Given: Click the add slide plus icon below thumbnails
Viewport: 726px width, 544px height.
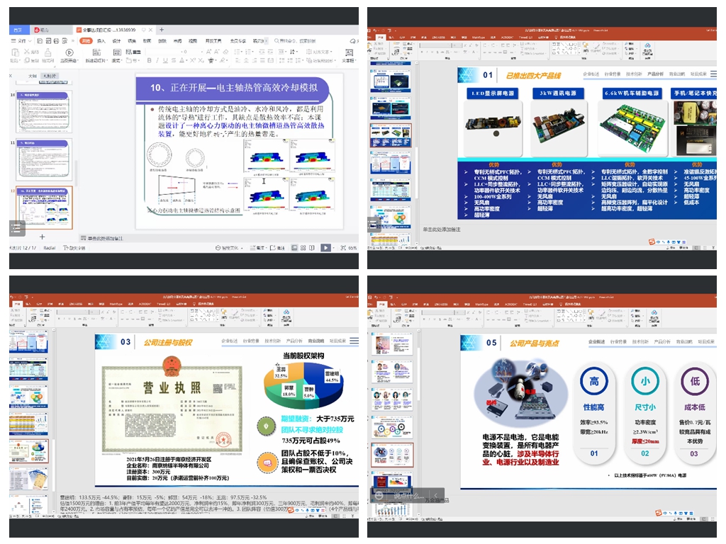Looking at the screenshot, I should [42, 236].
